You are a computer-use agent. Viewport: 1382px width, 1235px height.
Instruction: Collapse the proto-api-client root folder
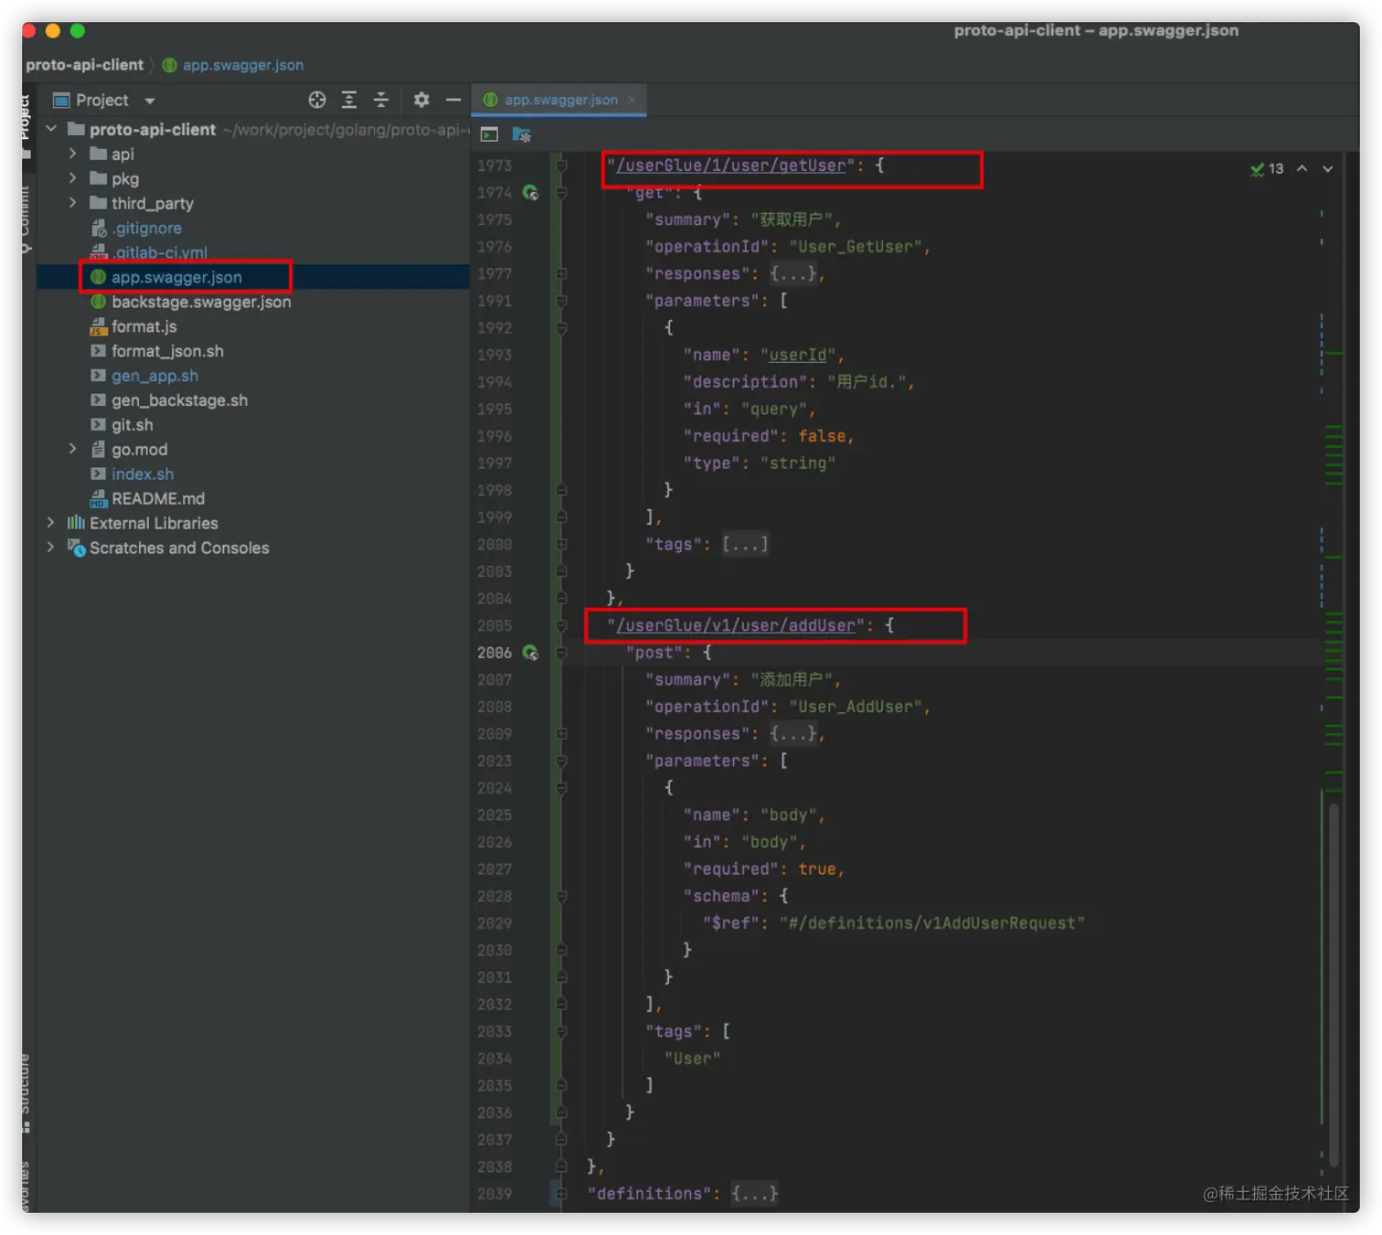coord(51,129)
